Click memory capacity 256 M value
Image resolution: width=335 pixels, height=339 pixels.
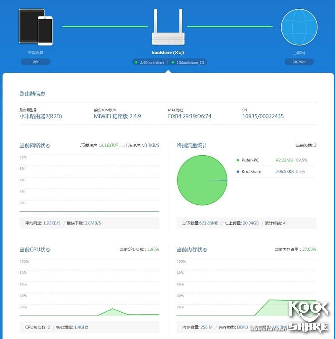pyautogui.click(x=206, y=327)
